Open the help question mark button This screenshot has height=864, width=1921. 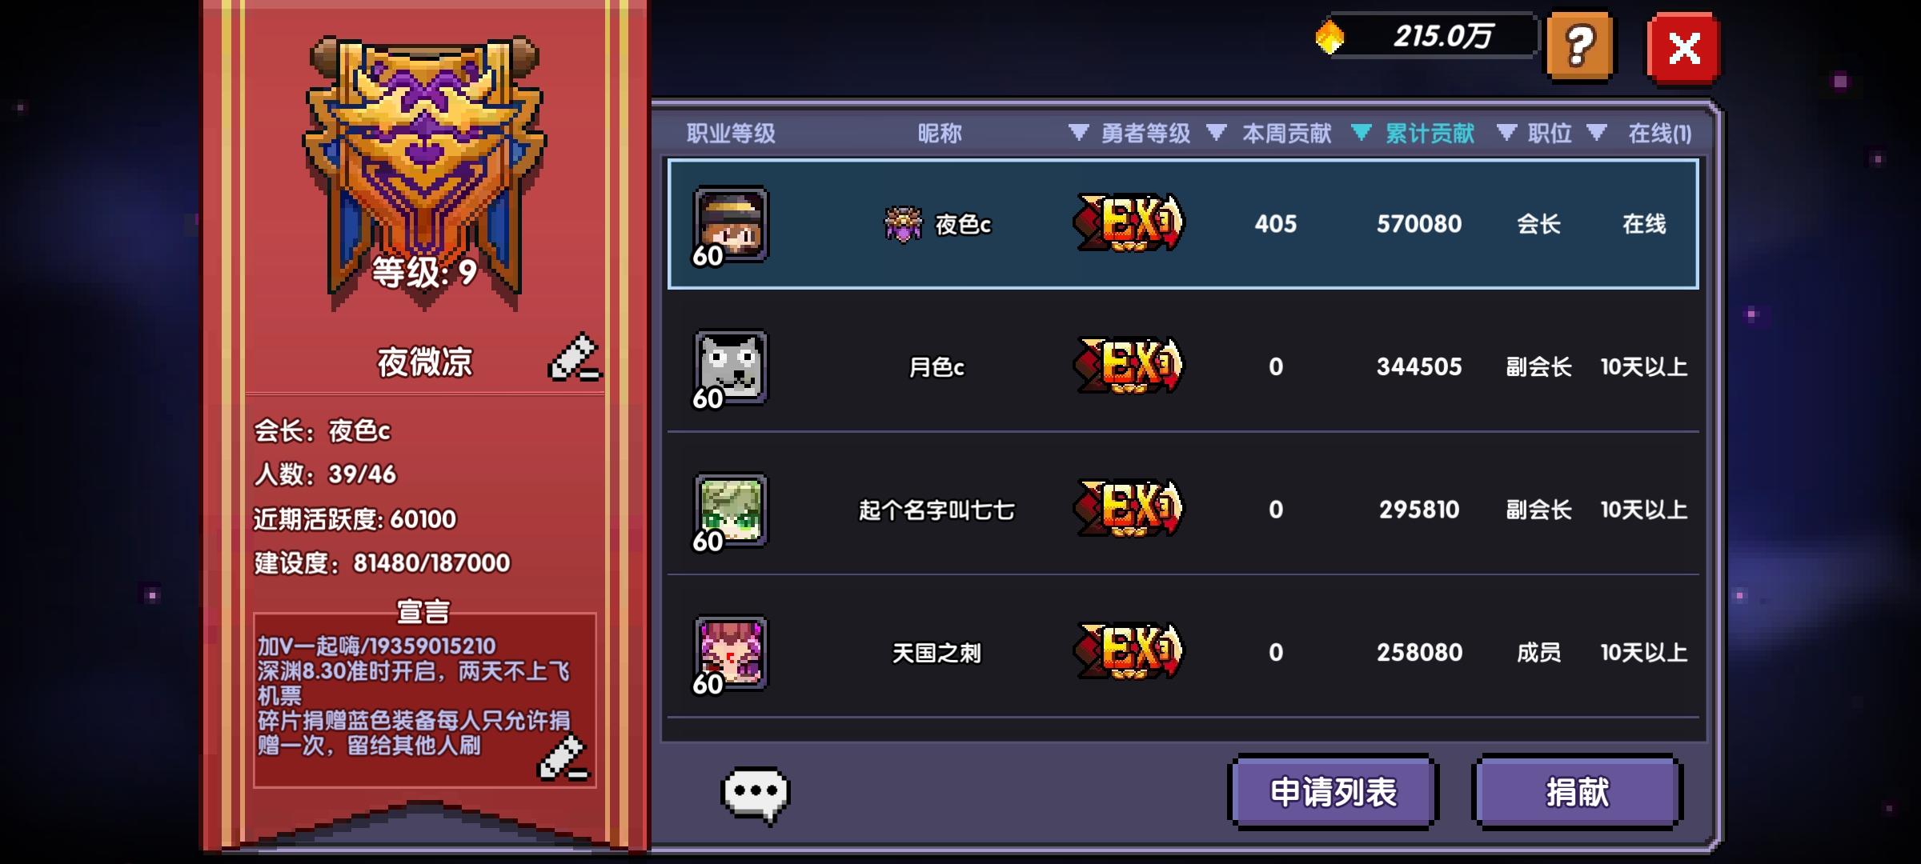tap(1579, 47)
